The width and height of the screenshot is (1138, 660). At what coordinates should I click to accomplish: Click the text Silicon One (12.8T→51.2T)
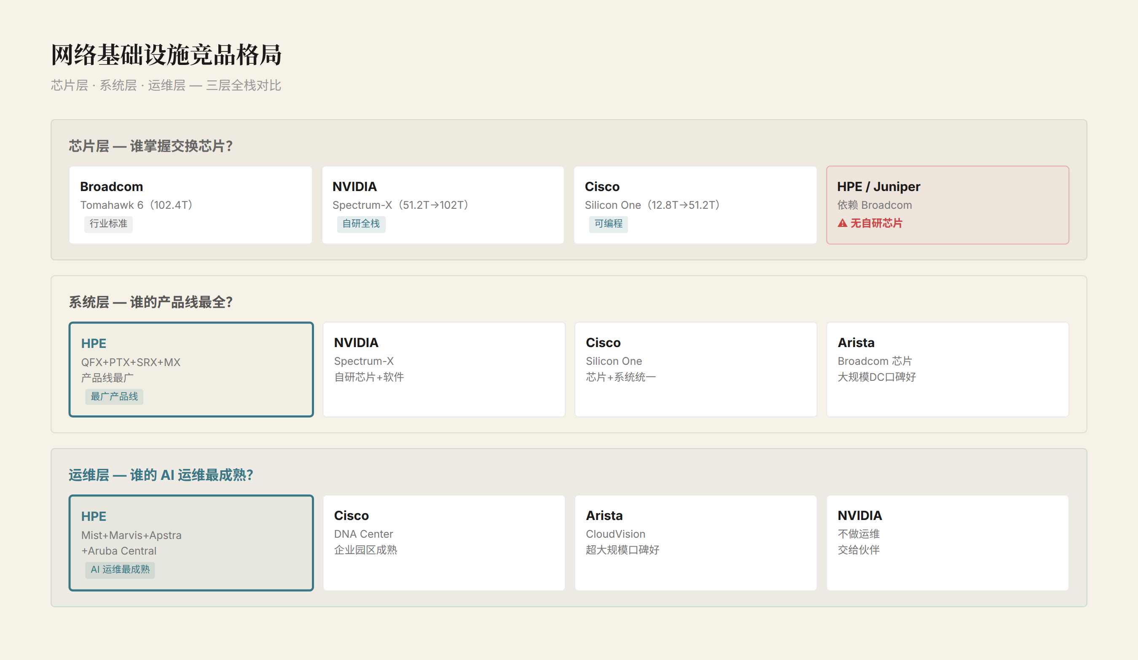coord(652,205)
